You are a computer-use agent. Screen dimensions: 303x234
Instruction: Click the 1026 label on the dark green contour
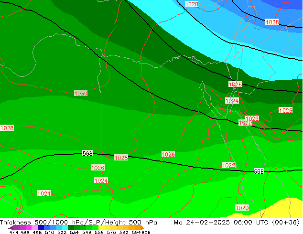pyautogui.click(x=235, y=85)
